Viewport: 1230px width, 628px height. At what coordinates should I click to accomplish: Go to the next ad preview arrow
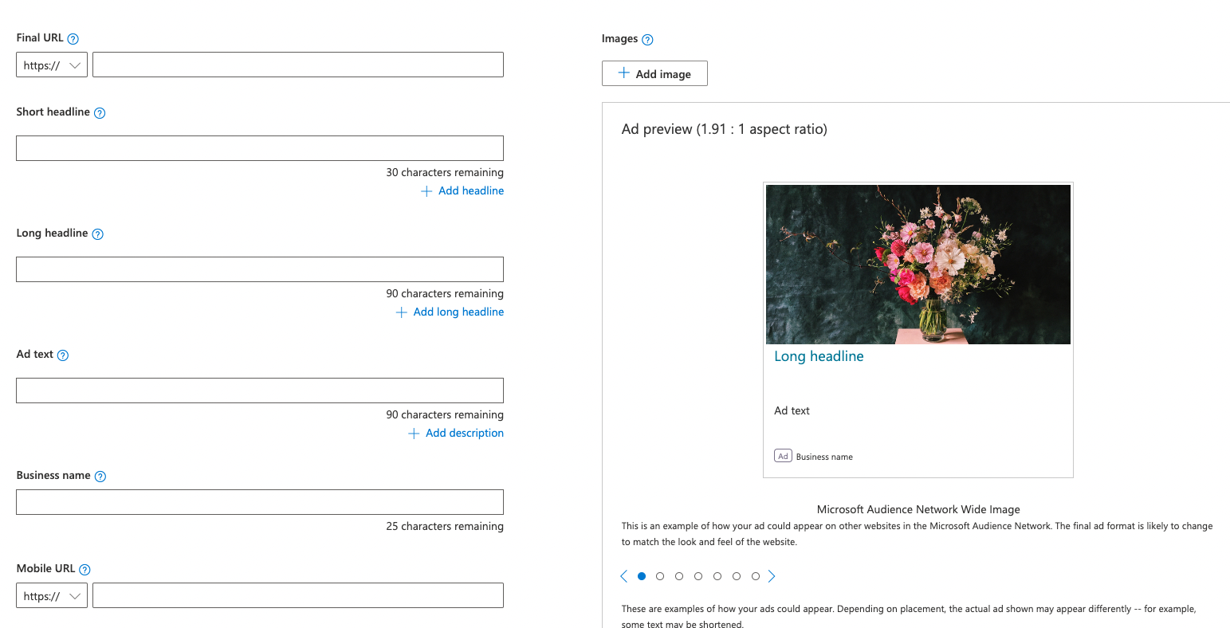coord(772,576)
